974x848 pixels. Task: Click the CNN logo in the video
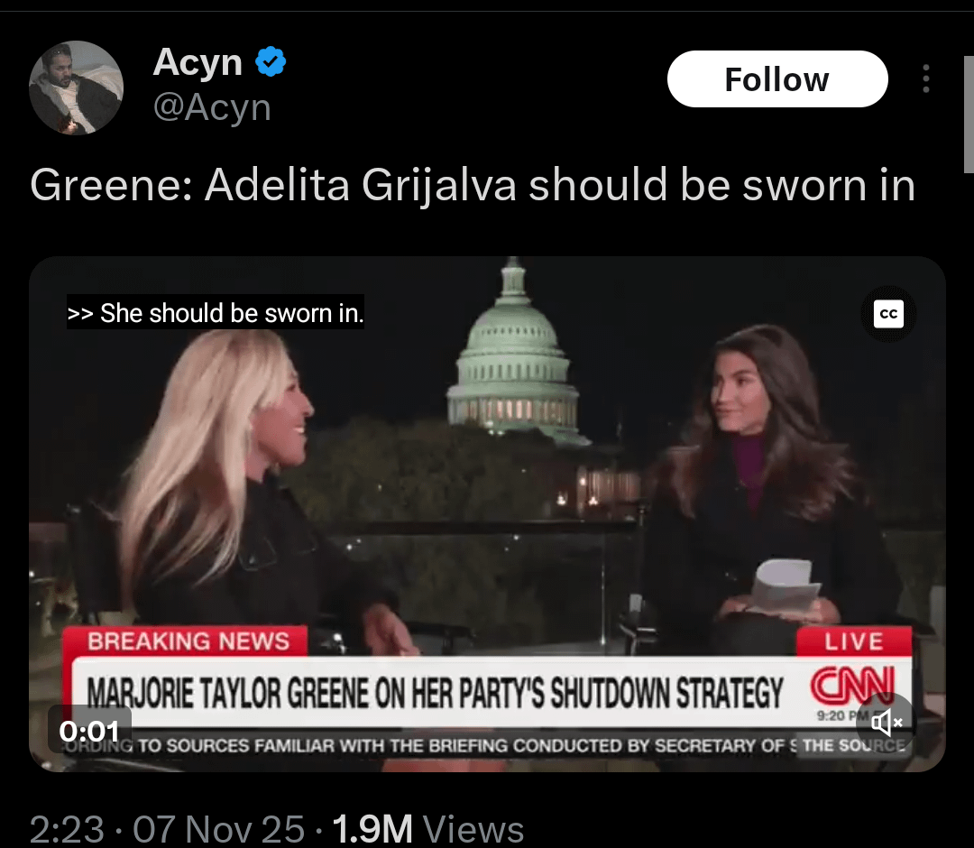(852, 686)
